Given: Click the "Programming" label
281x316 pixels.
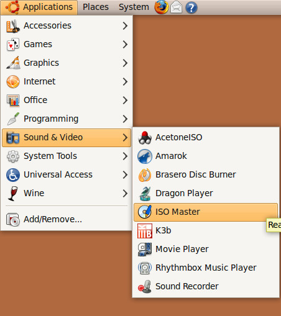Looking at the screenshot, I should [51, 119].
